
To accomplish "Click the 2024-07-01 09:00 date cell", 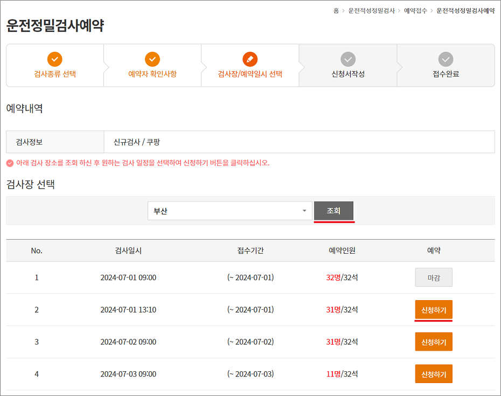I will pos(128,277).
